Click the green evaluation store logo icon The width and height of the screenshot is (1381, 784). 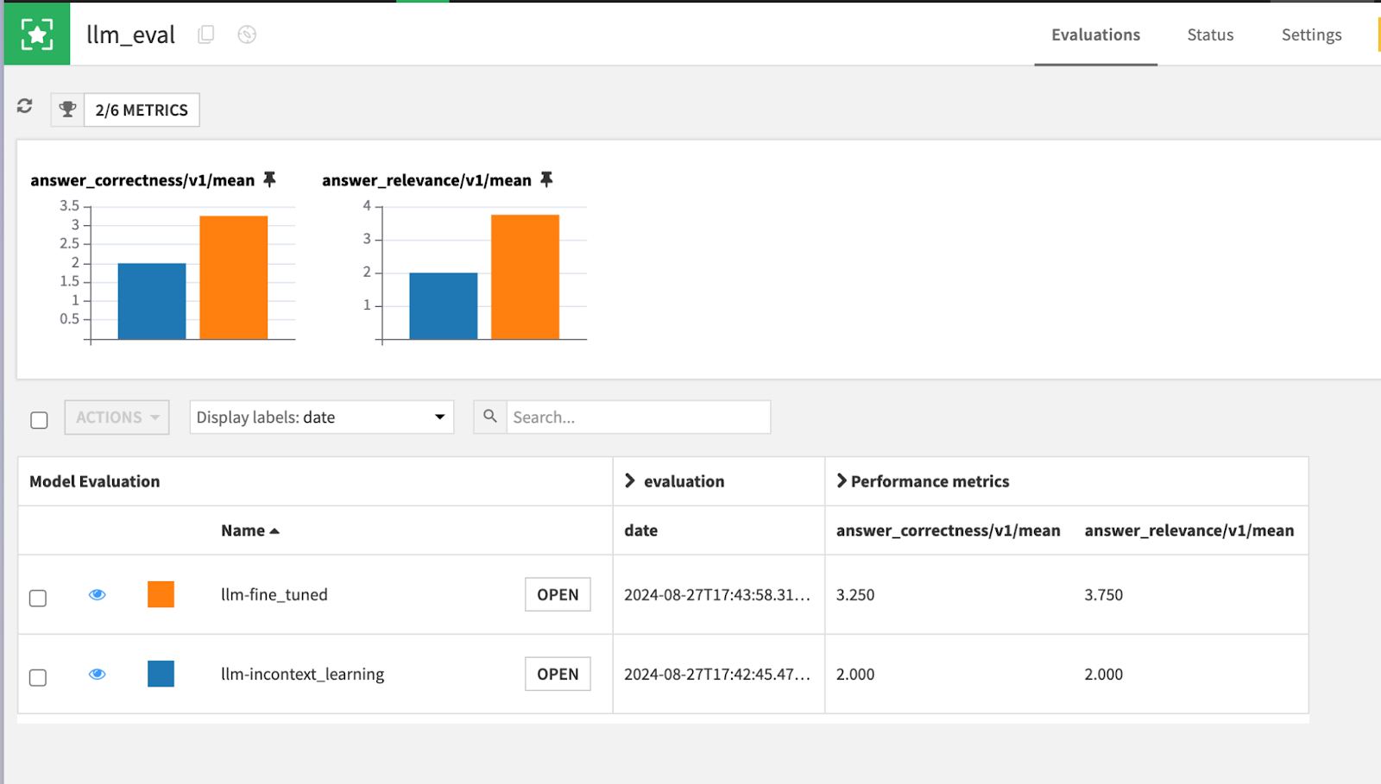click(x=37, y=34)
